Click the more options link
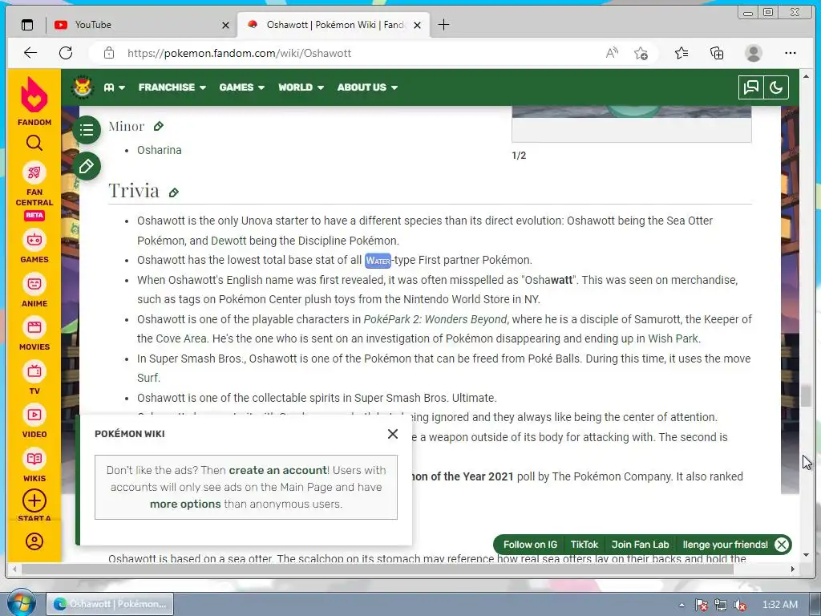Screen dimensions: 821x616 [x=185, y=504]
